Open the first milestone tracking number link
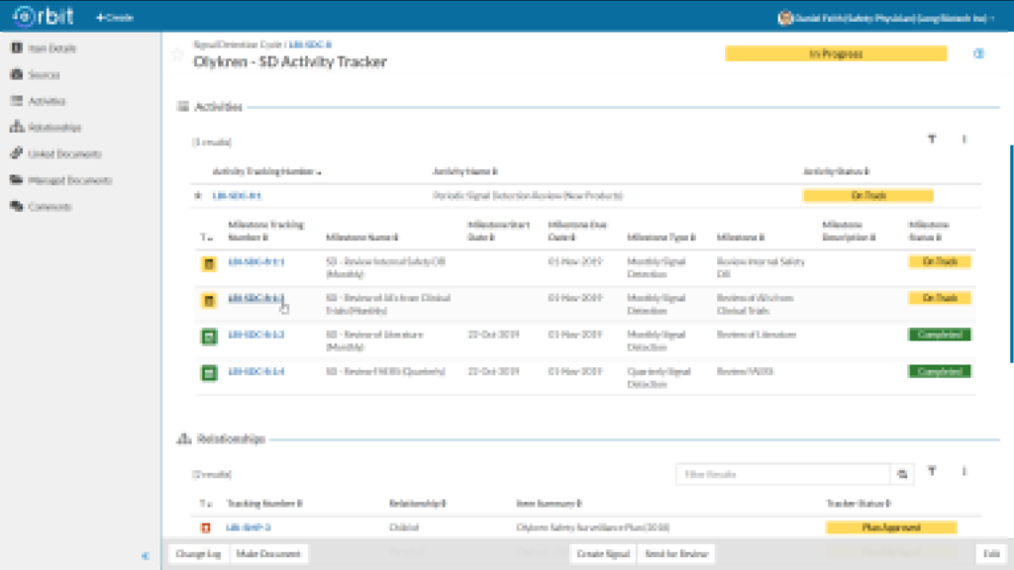This screenshot has width=1014, height=570. pos(256,261)
